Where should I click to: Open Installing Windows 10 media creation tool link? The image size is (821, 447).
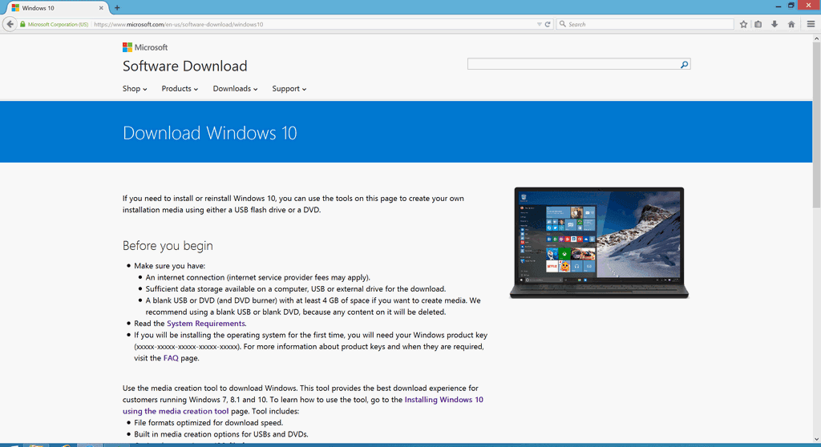(302, 405)
